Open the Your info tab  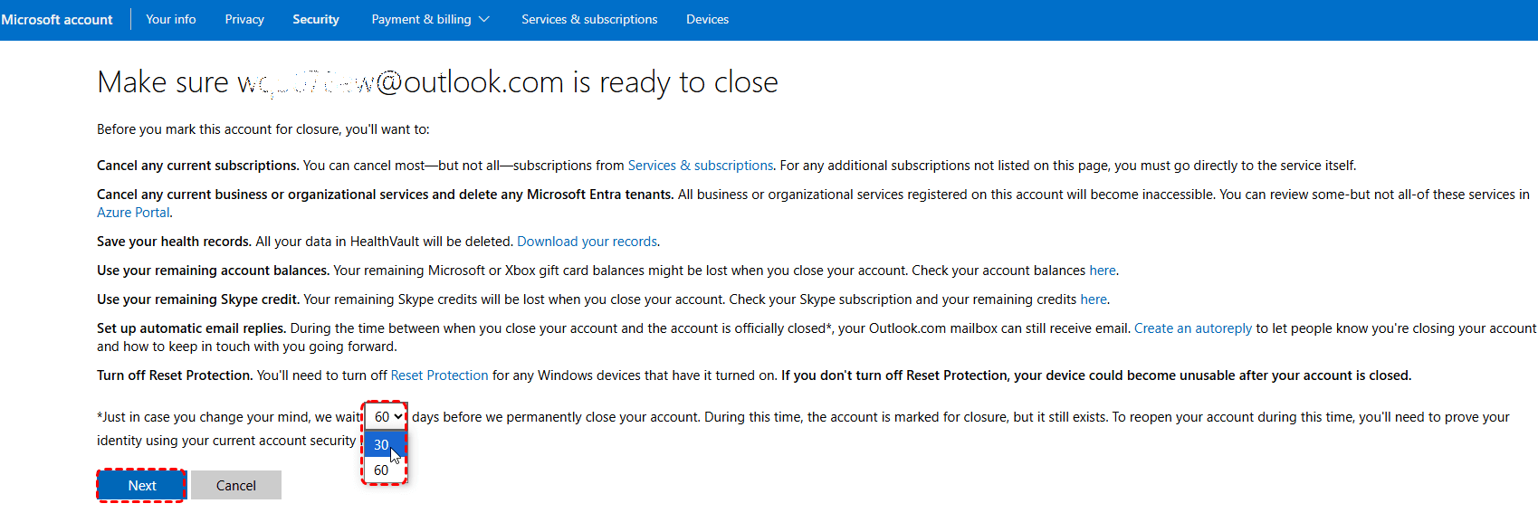coord(170,19)
